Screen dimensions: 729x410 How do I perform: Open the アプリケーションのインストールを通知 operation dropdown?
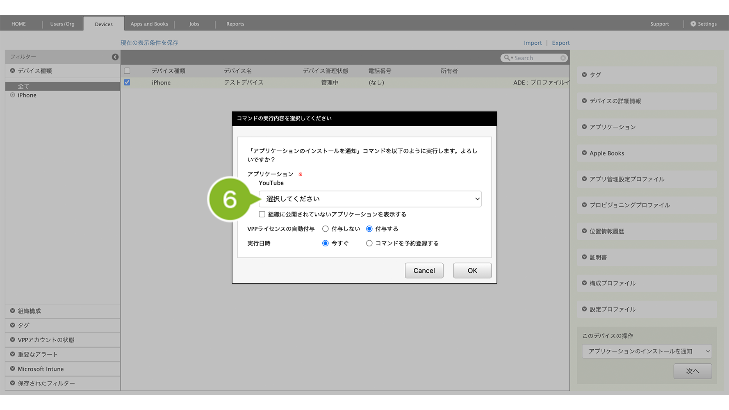pyautogui.click(x=647, y=351)
